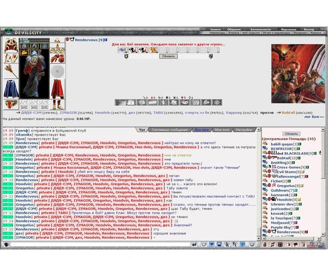Open the Общение top menu

(233, 30)
